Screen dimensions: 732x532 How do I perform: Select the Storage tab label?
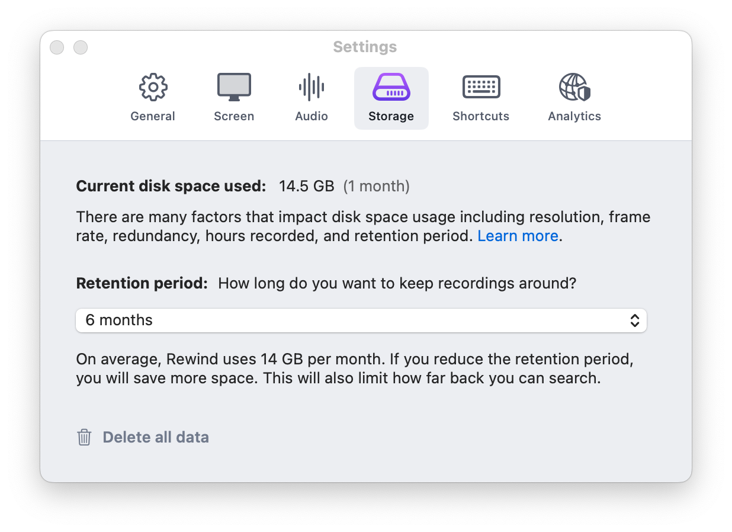391,116
